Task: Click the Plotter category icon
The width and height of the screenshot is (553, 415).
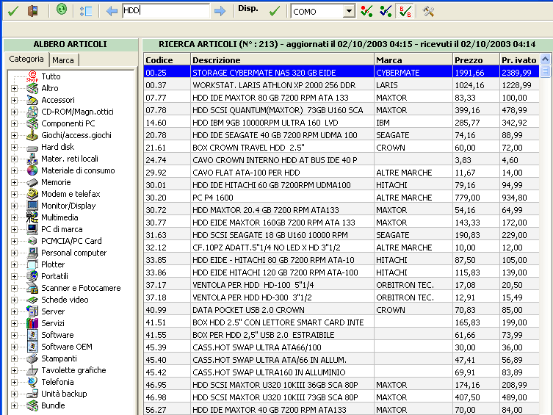Action: 32,264
